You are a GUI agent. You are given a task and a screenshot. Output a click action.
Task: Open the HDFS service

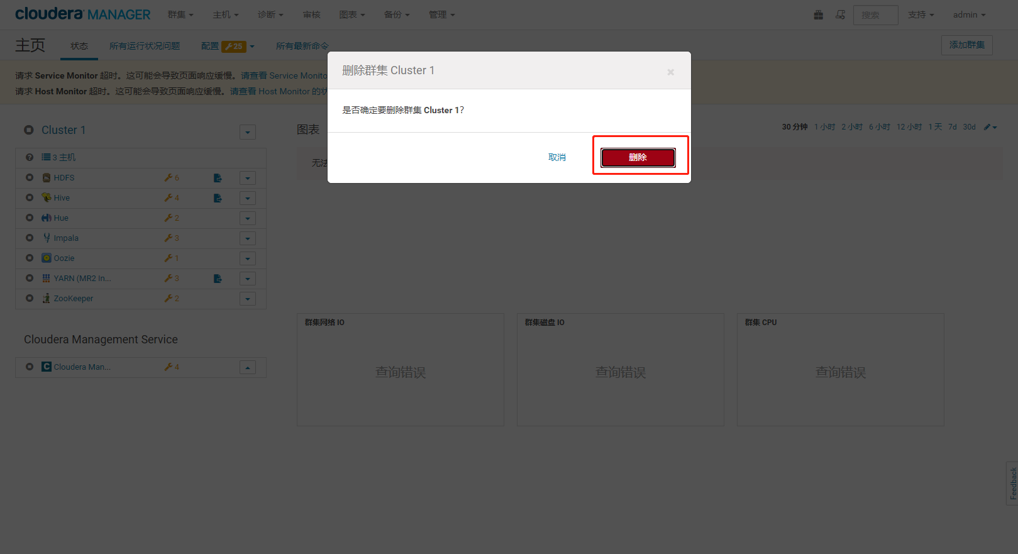[x=64, y=178]
